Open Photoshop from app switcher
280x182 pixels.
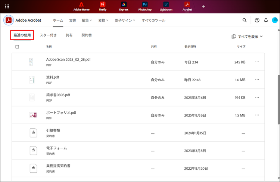[144, 6]
